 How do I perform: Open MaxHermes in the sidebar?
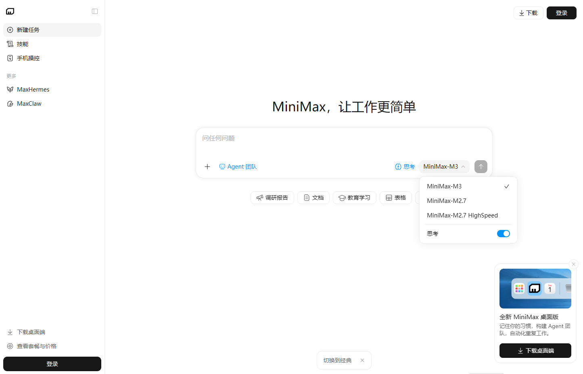click(52, 90)
